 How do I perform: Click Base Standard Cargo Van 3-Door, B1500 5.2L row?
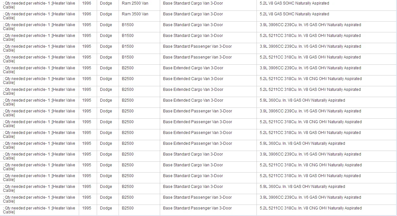(193, 36)
